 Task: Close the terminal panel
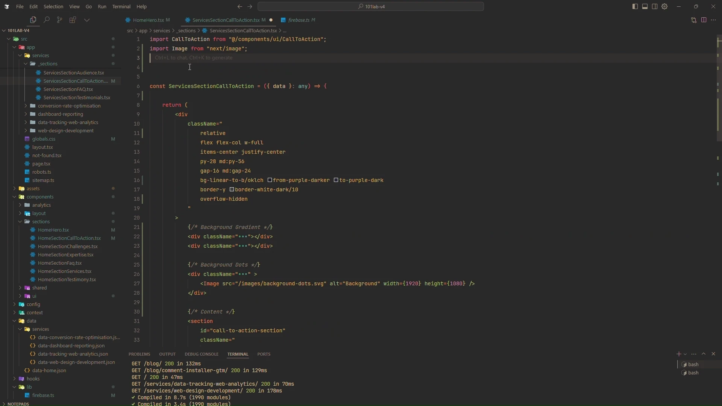point(713,354)
